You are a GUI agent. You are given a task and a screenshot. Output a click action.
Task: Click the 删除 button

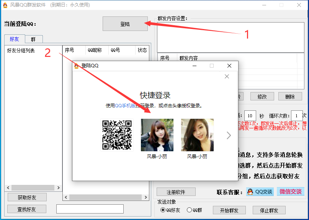coord(290,96)
